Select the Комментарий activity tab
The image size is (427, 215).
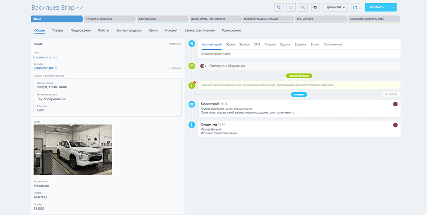212,44
